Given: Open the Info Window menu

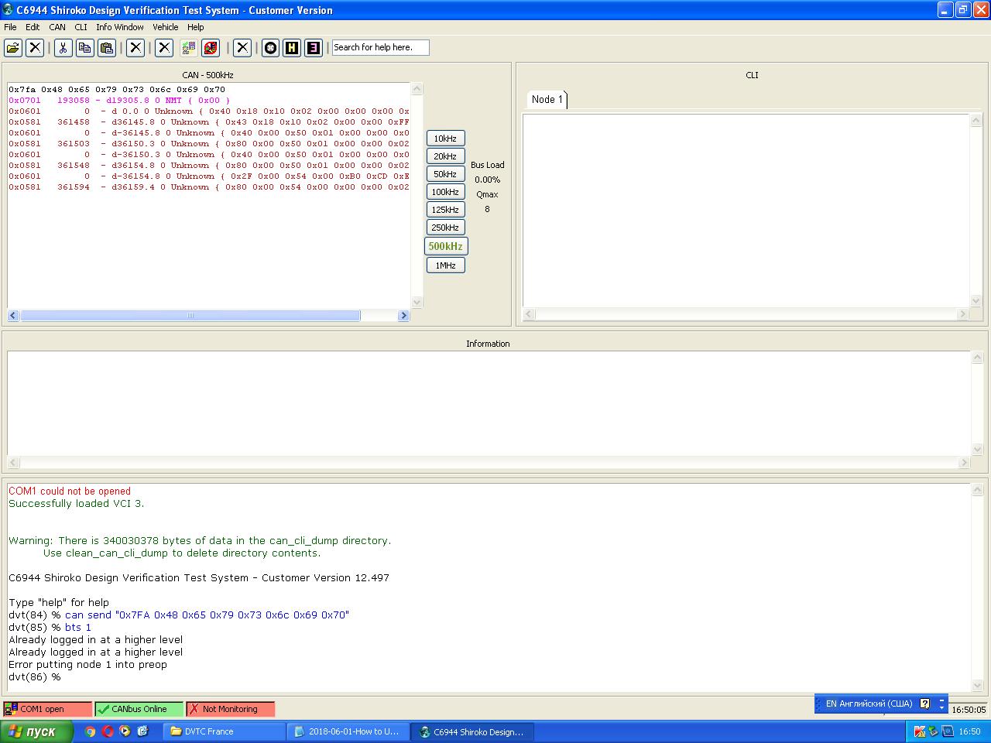Looking at the screenshot, I should [120, 27].
